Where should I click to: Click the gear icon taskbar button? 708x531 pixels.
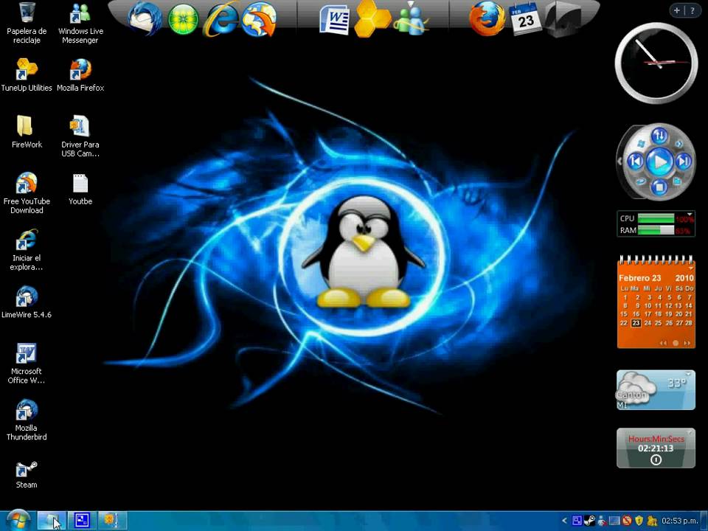(112, 521)
